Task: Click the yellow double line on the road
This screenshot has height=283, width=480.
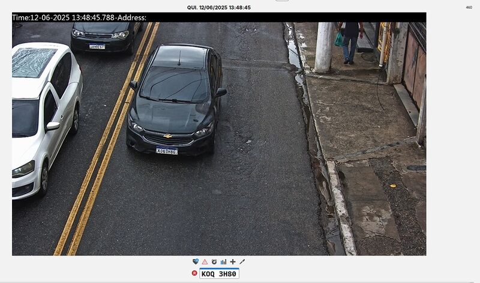Action: pyautogui.click(x=109, y=138)
